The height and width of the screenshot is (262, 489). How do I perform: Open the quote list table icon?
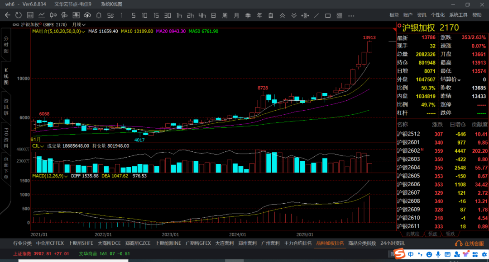coord(30,15)
